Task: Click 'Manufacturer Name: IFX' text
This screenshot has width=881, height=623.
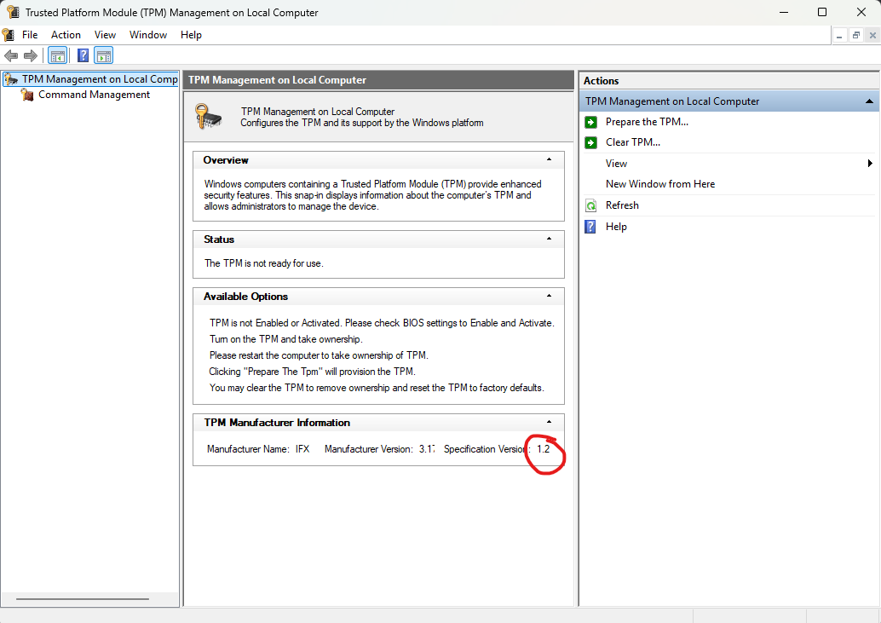Action: 258,449
